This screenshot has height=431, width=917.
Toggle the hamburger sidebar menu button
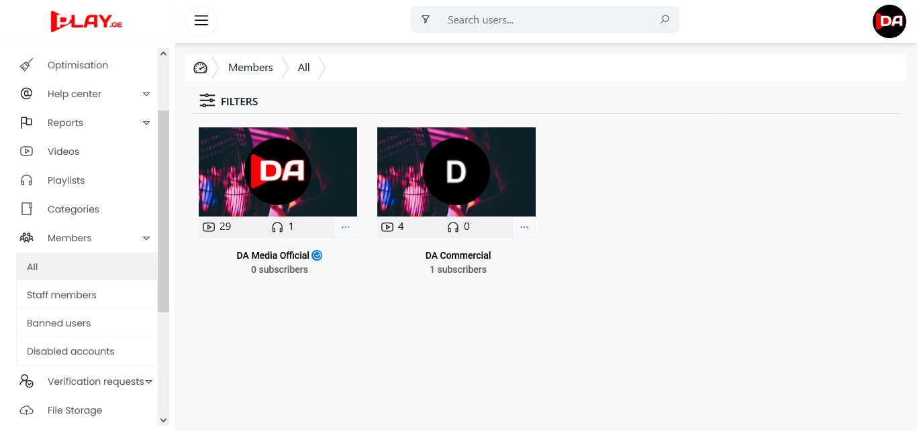point(201,20)
